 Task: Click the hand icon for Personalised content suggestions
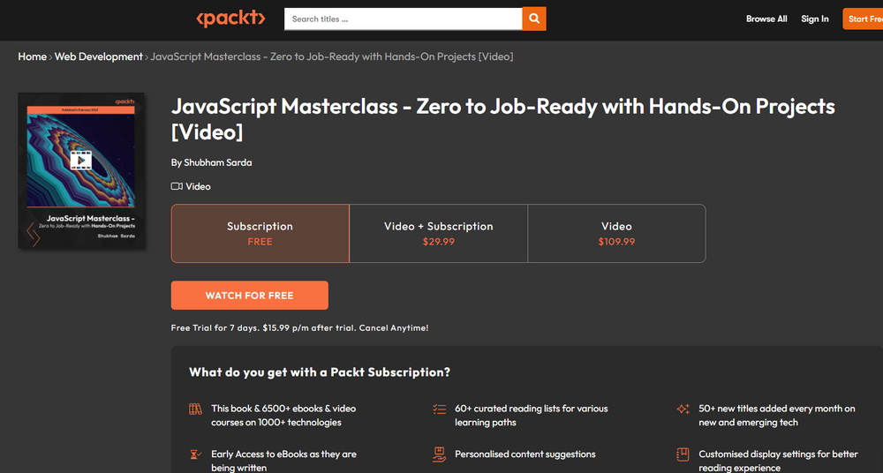(x=439, y=454)
